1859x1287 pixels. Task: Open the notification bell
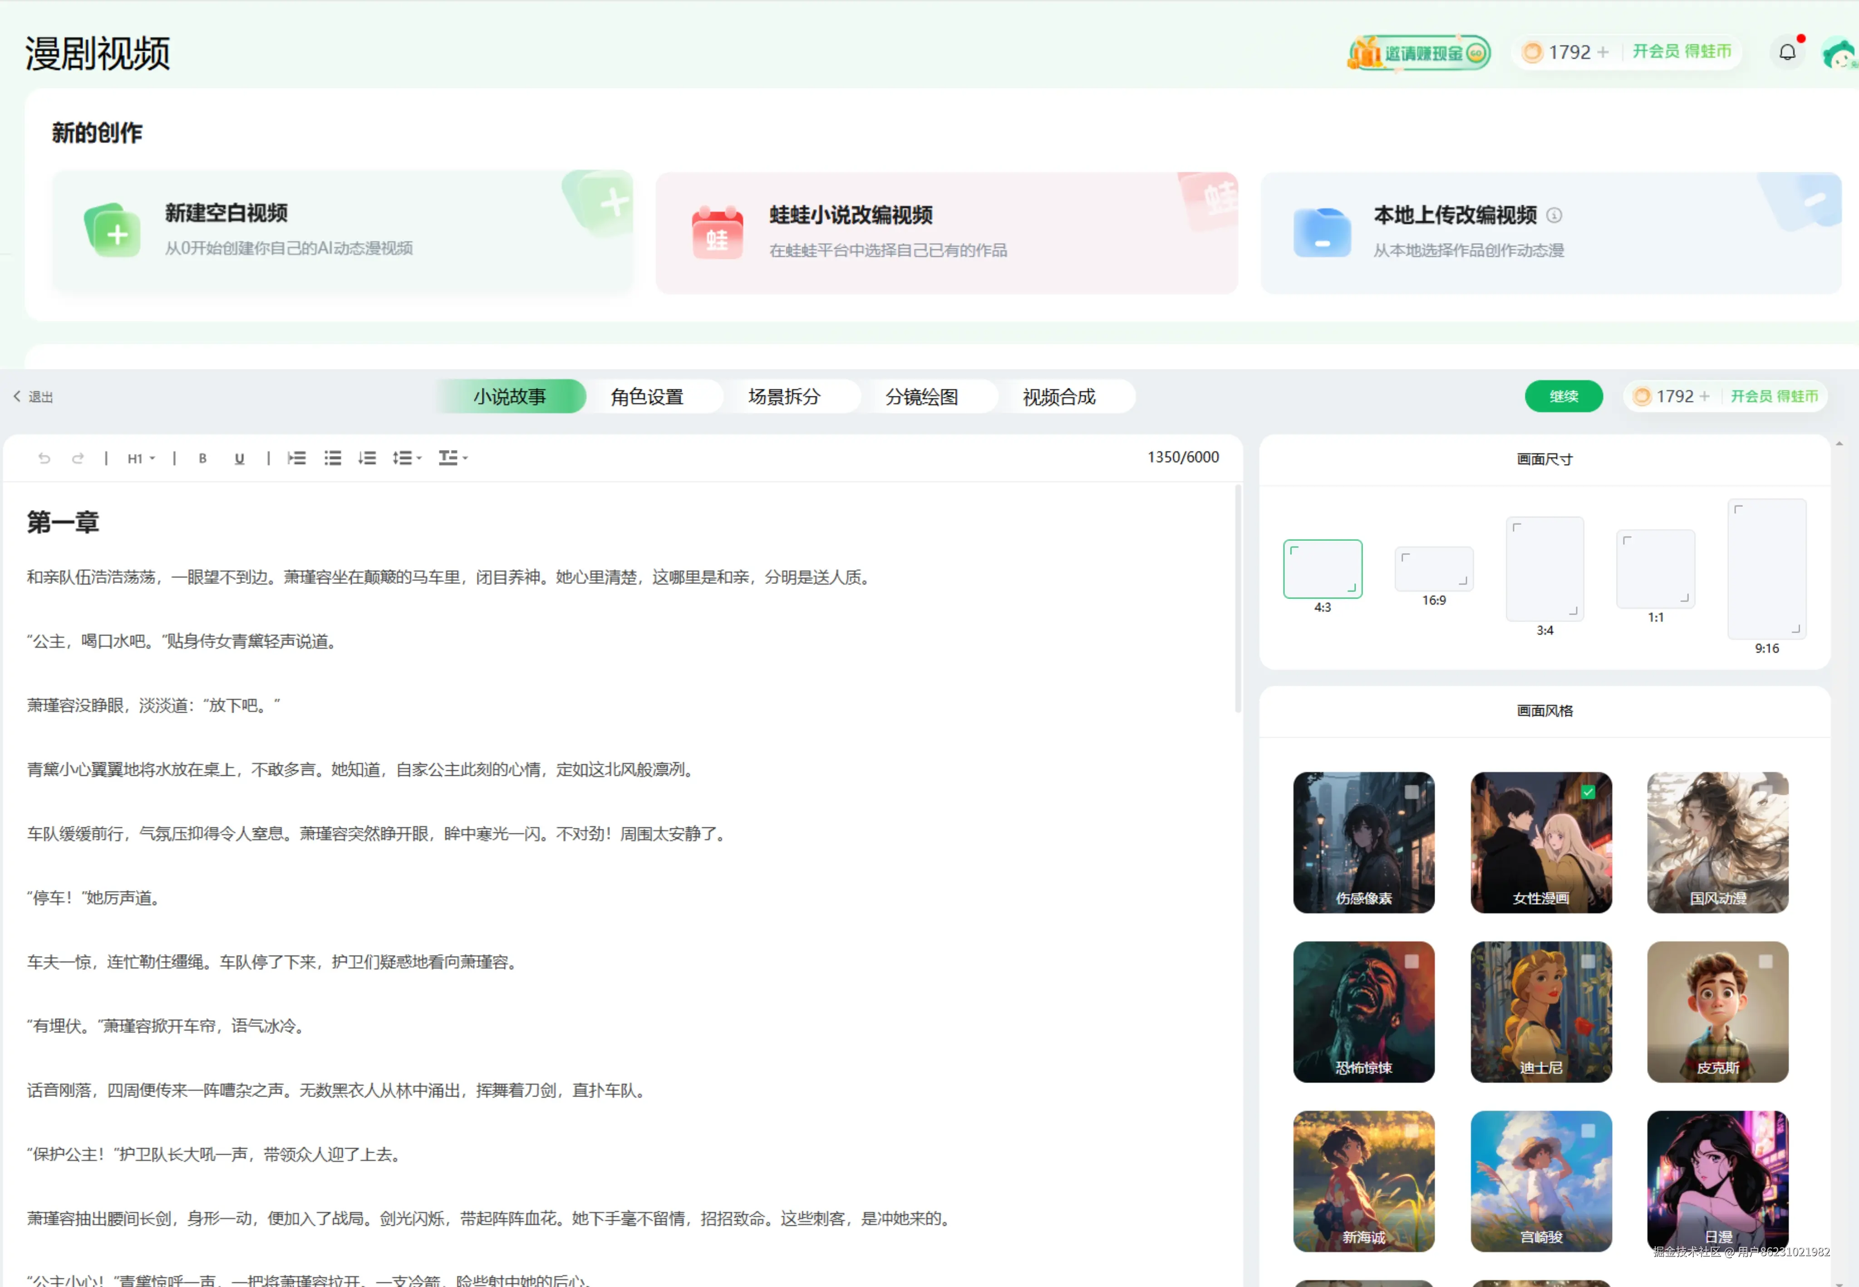pos(1787,53)
